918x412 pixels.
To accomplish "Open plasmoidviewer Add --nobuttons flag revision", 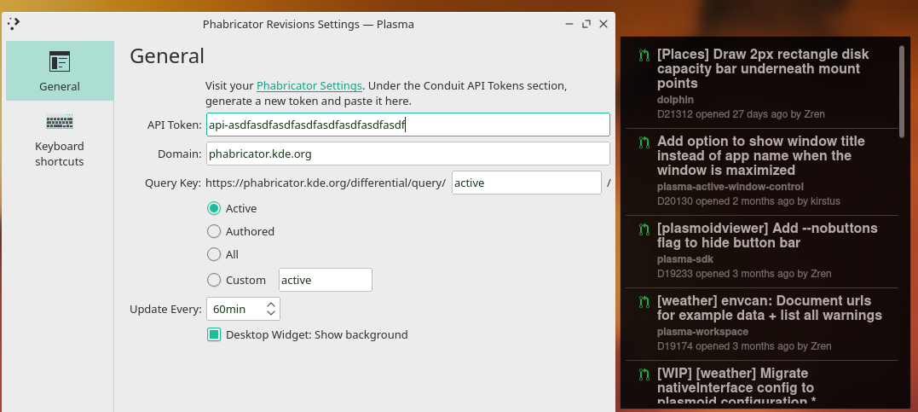I will point(767,235).
